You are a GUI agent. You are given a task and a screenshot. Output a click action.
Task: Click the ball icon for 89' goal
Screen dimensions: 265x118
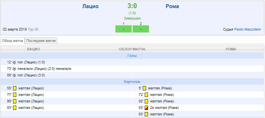click(x=14, y=75)
